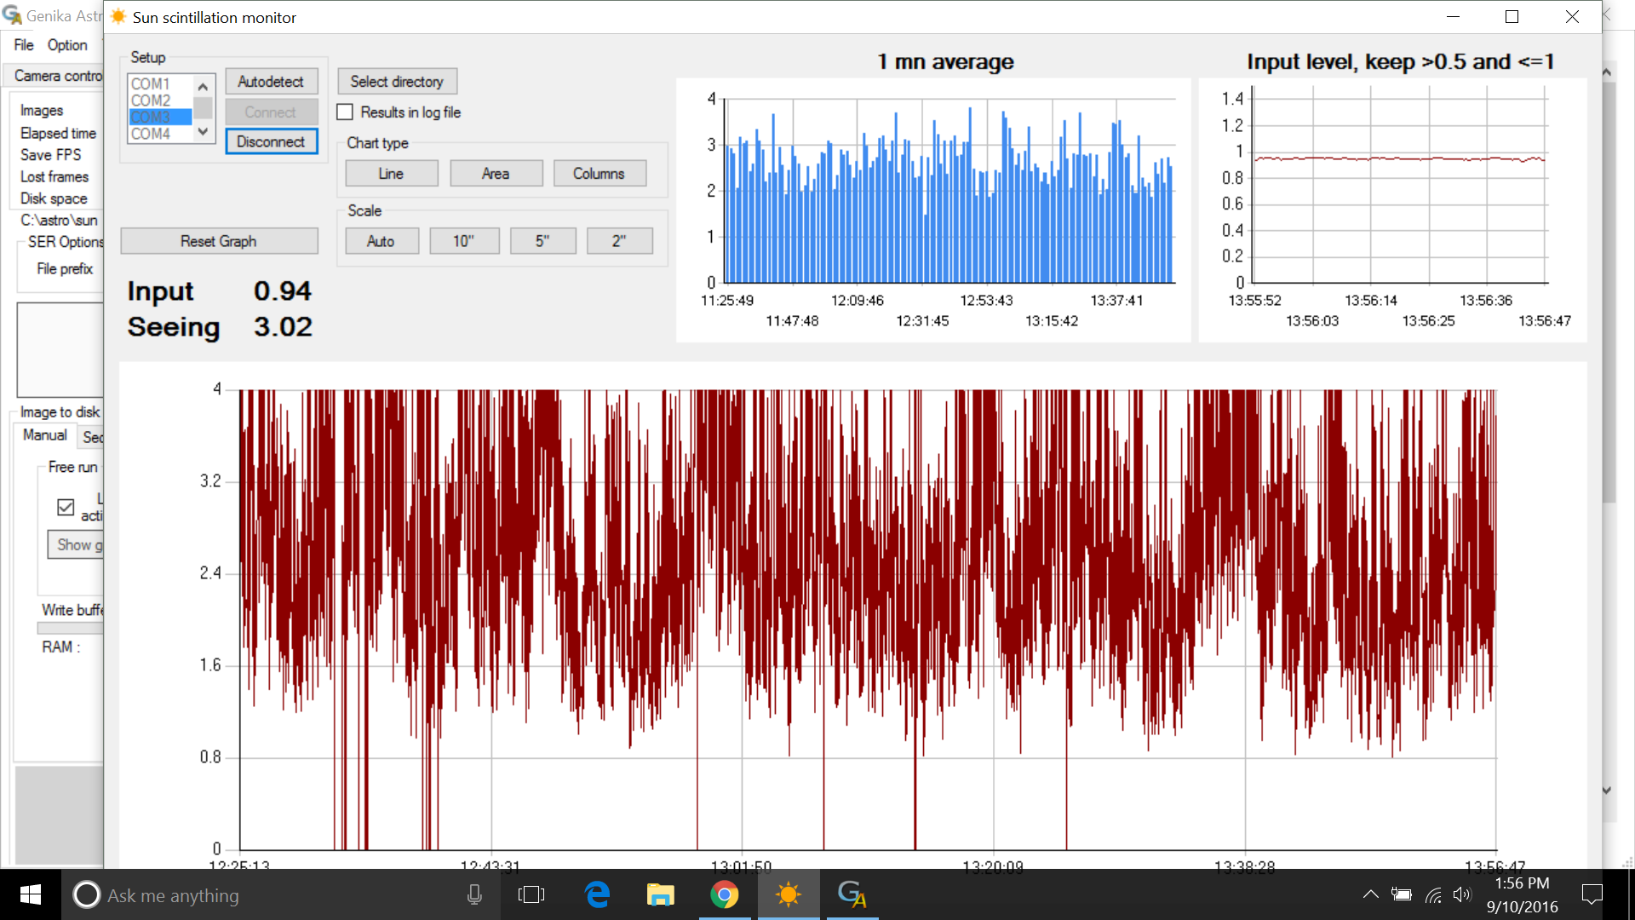Minimize the Sun scintillation monitor window
Image resolution: width=1635 pixels, height=920 pixels.
coord(1453,17)
